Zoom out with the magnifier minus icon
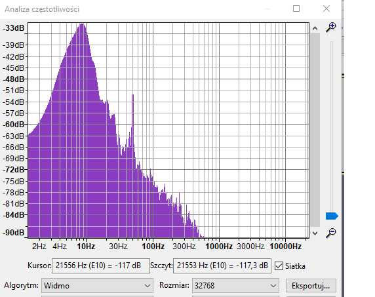This screenshot has height=297, width=375. (331, 233)
